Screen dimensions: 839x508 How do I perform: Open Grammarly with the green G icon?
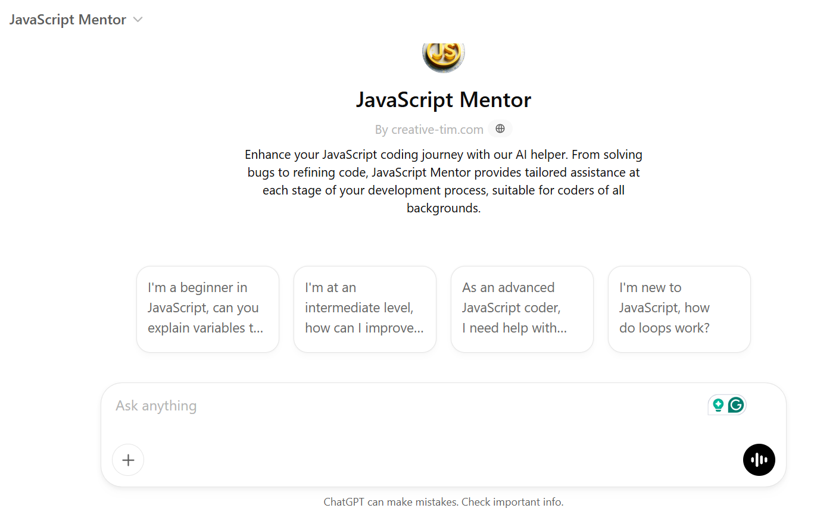[735, 404]
